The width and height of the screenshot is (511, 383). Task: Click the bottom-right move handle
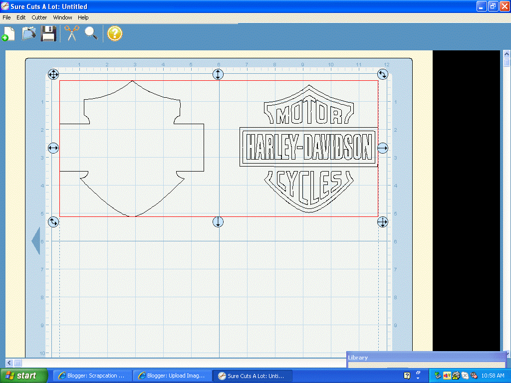(x=383, y=222)
